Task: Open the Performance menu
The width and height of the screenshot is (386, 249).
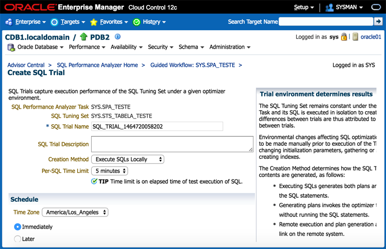Action: click(87, 47)
